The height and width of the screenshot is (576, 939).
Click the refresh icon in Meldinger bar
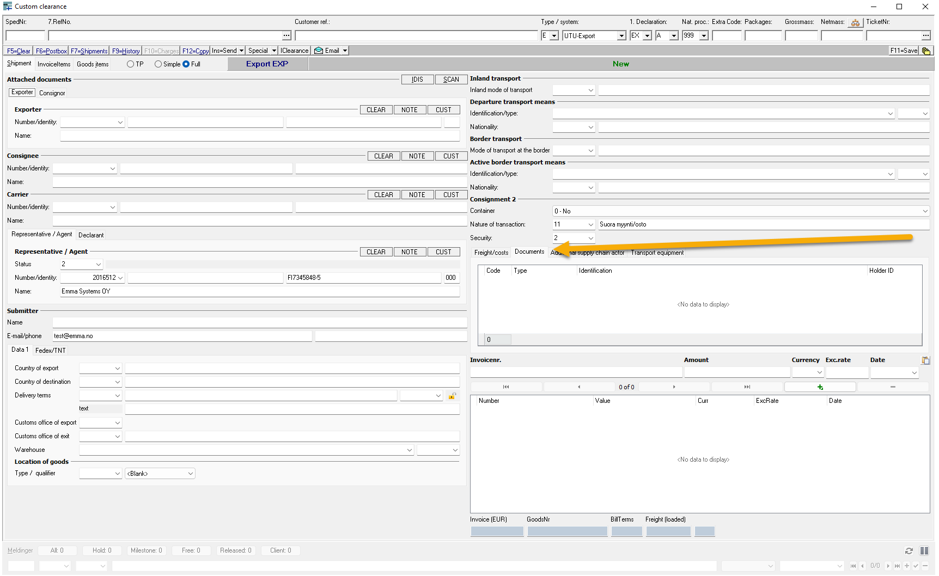tap(908, 551)
